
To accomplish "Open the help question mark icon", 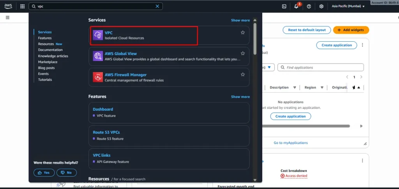I will coord(309,6).
